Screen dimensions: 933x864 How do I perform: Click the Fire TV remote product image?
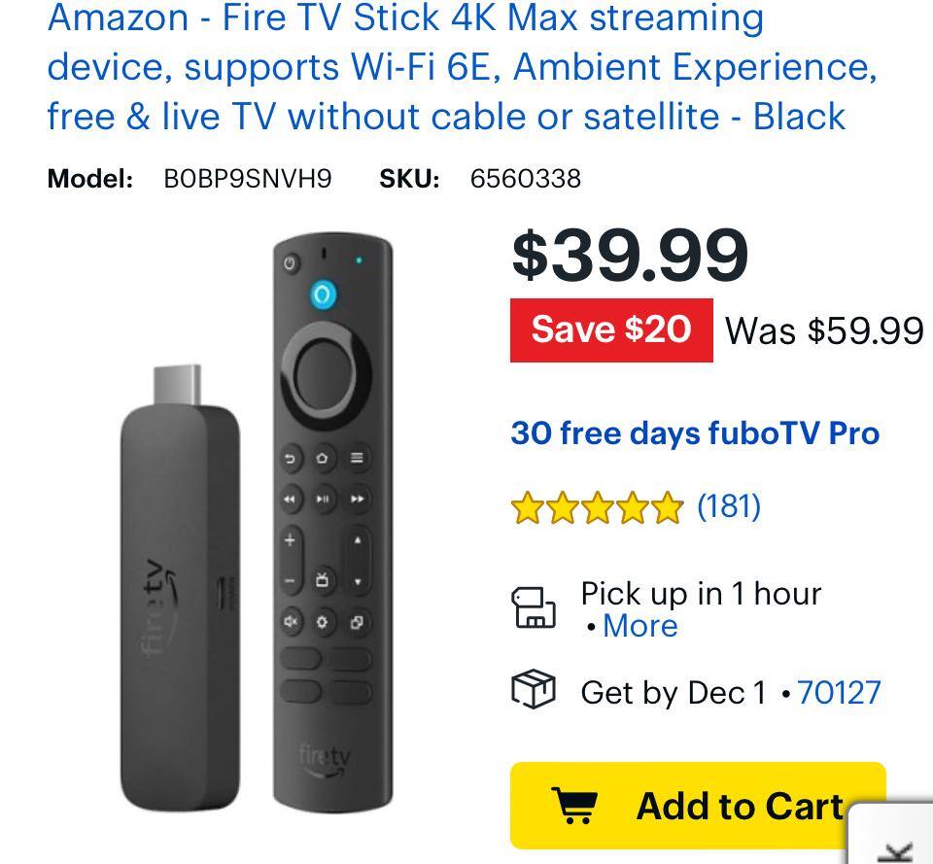coord(332,524)
